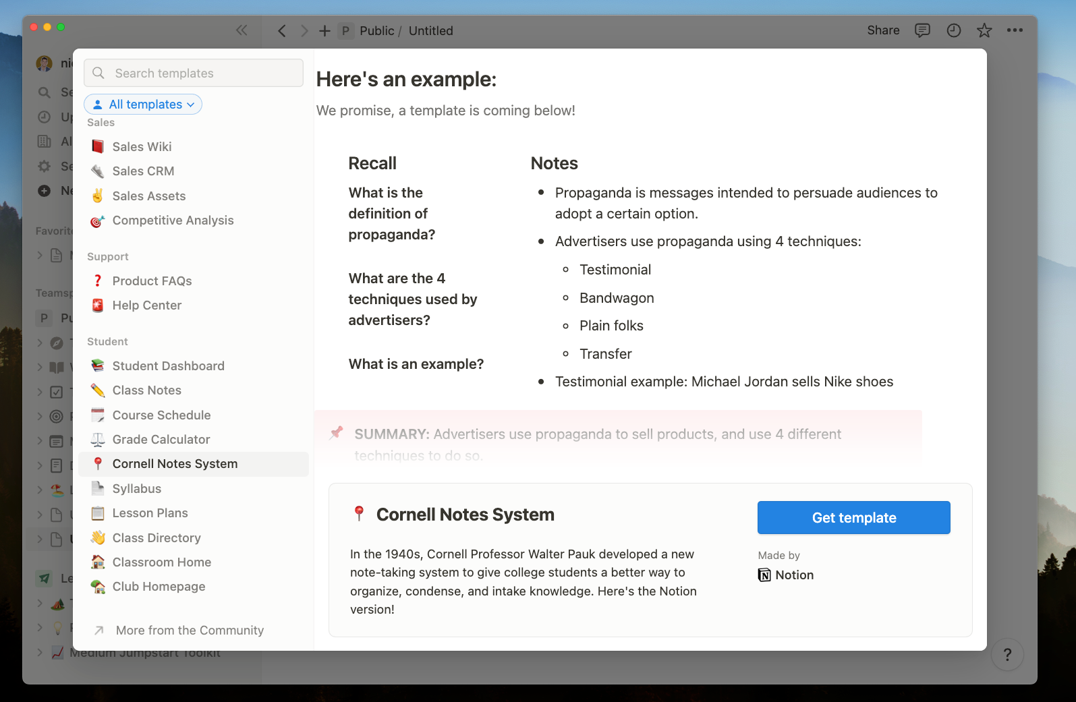Click the Public breadcrumb

[376, 31]
